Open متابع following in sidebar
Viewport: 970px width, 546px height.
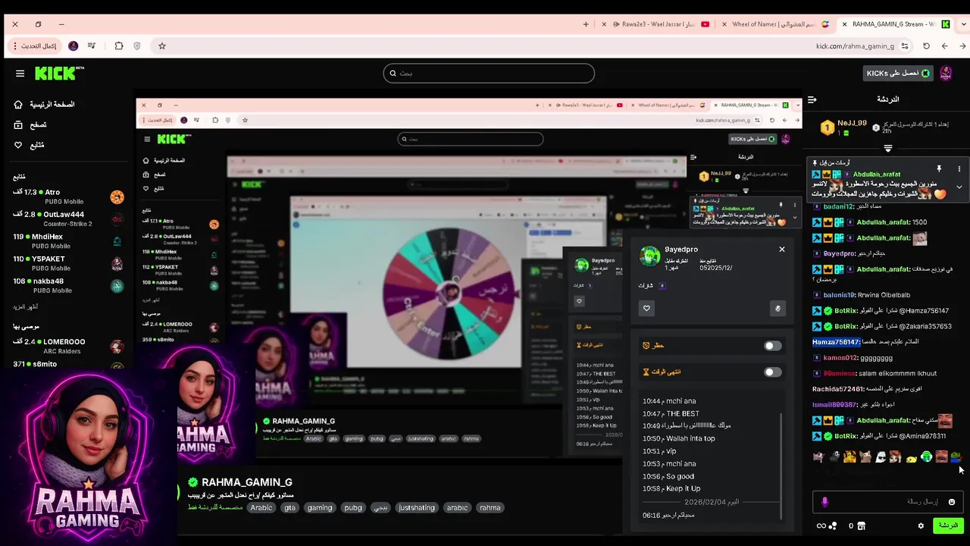click(29, 145)
